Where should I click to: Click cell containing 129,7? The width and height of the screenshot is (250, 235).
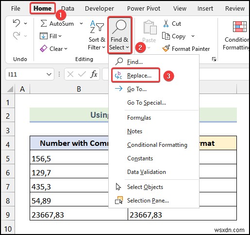69,171
